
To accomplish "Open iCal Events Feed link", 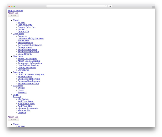I will 26,104.
